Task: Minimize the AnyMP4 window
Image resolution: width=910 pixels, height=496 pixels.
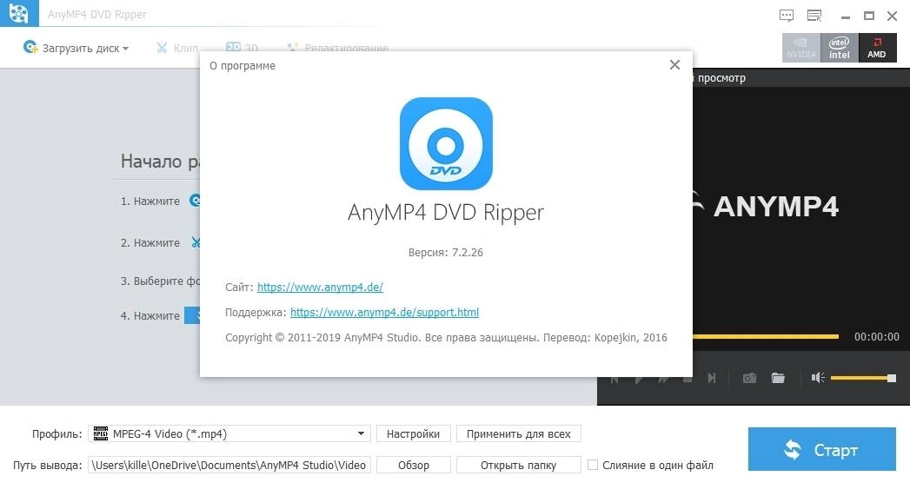Action: click(x=846, y=17)
